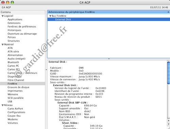The height and width of the screenshot is (129, 170).
Task: Select Fibre Channel entry
Action: pos(16,80)
